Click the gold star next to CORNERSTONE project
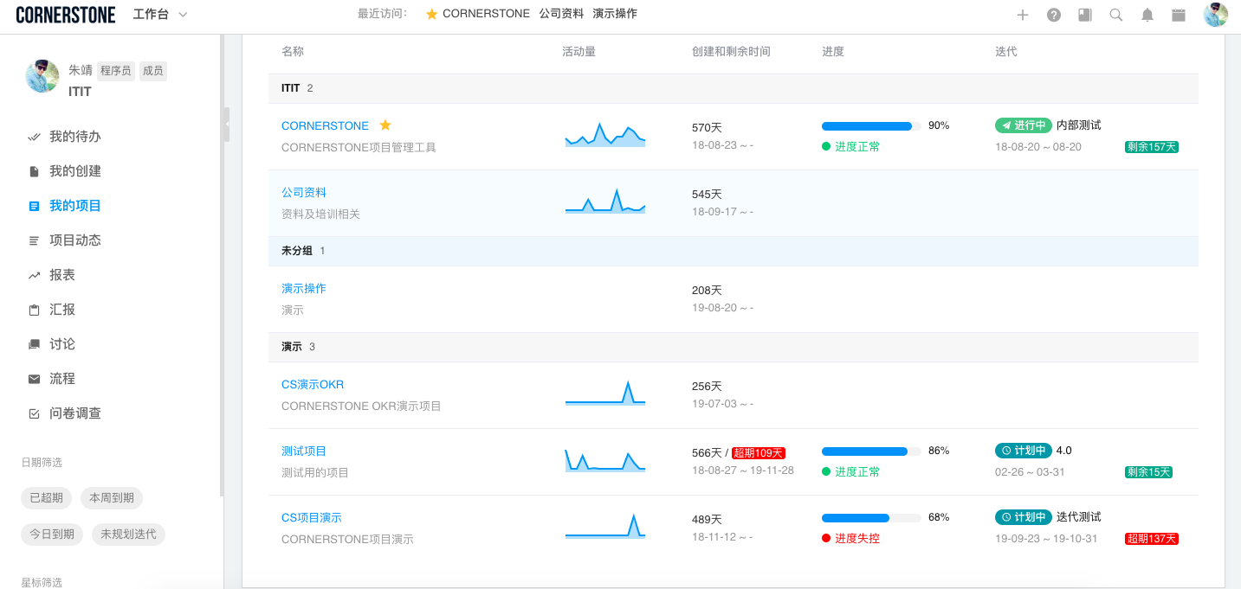The image size is (1241, 589). (385, 125)
